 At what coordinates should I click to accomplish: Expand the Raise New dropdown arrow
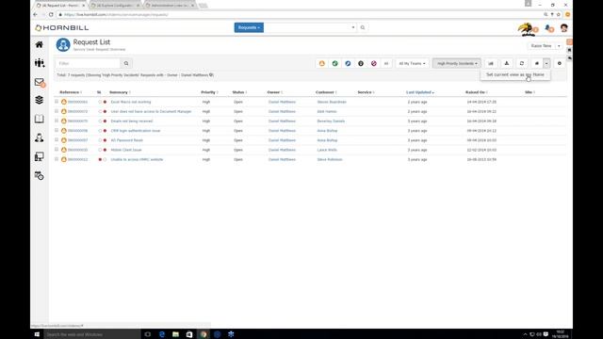point(559,46)
